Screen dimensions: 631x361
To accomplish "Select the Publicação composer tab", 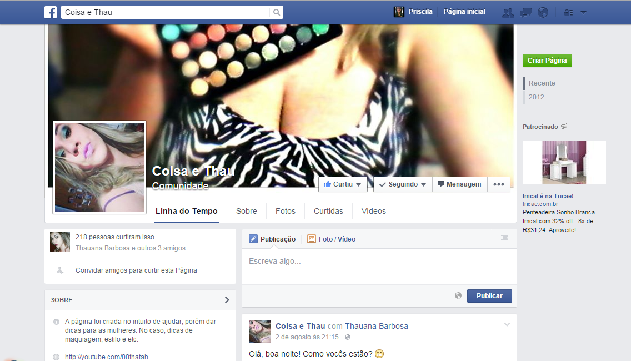I will (272, 239).
